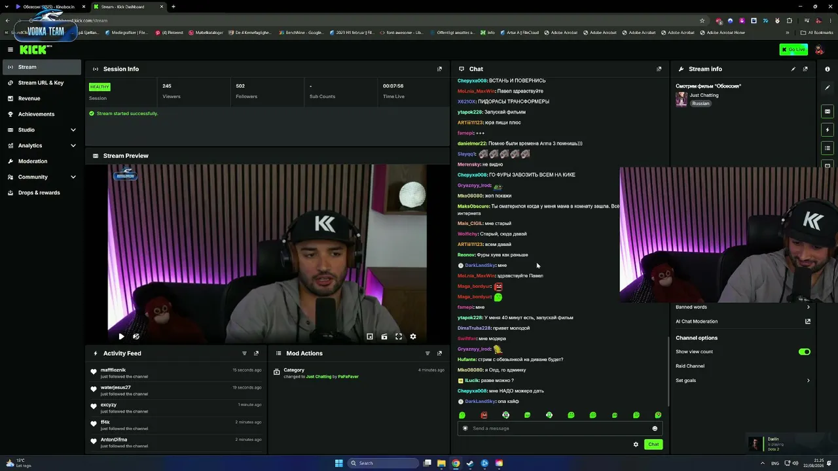Open Drops & rewards page
This screenshot has width=838, height=471.
tap(41, 192)
